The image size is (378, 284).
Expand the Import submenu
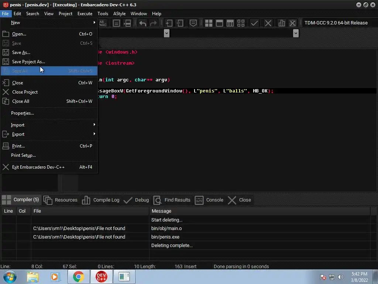coord(49,125)
